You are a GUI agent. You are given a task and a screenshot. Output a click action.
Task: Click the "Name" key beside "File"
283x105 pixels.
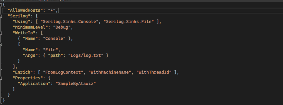click(30, 50)
